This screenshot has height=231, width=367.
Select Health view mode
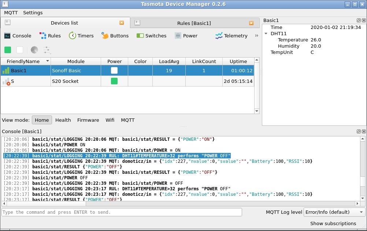pyautogui.click(x=63, y=120)
